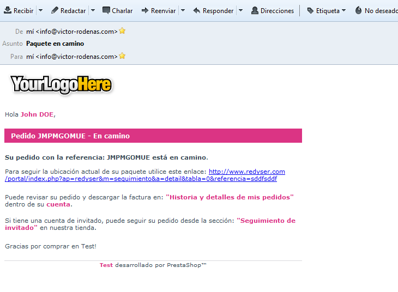This screenshot has height=292, width=398.
Task: Expand the Redactar dropdown arrow
Action: click(x=93, y=11)
